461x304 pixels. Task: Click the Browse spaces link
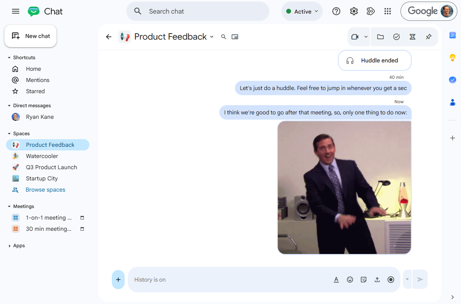[x=45, y=190]
